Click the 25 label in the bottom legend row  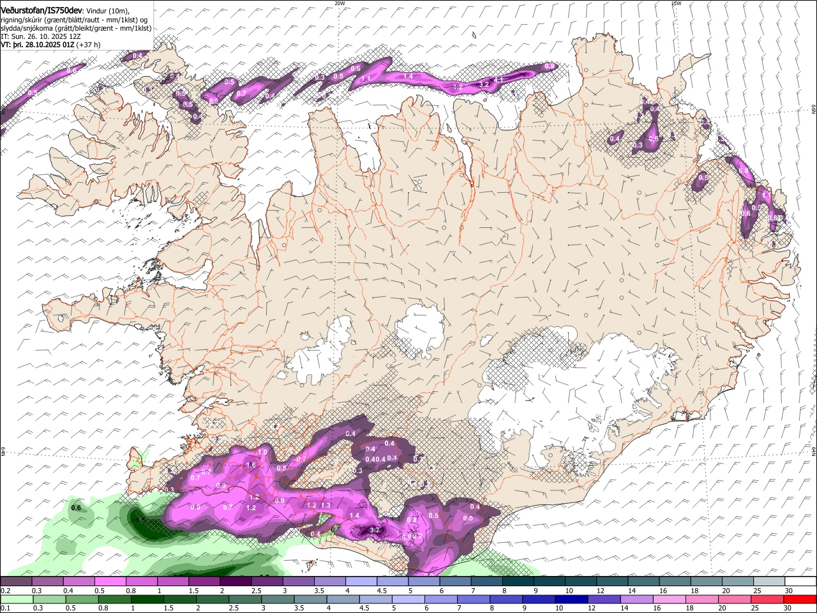(x=756, y=609)
